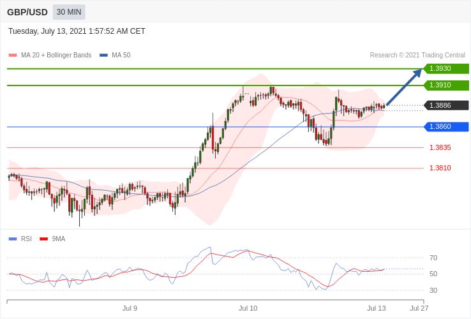Click the 'MA 20 + Bollinger Bands' legend label
The width and height of the screenshot is (471, 319).
(x=56, y=56)
